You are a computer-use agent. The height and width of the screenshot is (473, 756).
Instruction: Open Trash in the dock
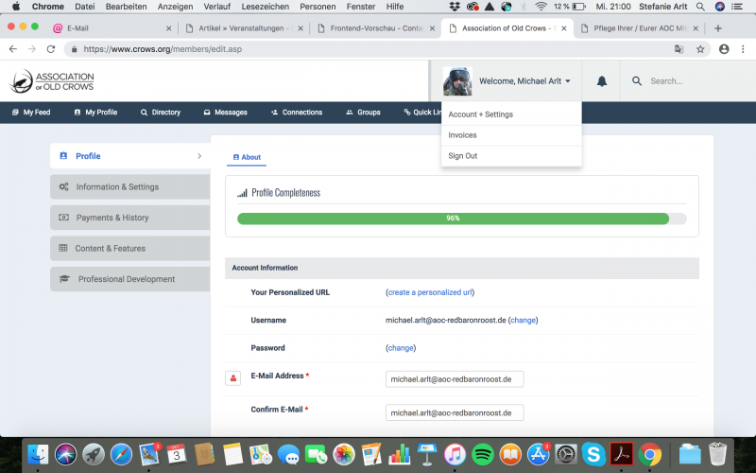coord(718,454)
